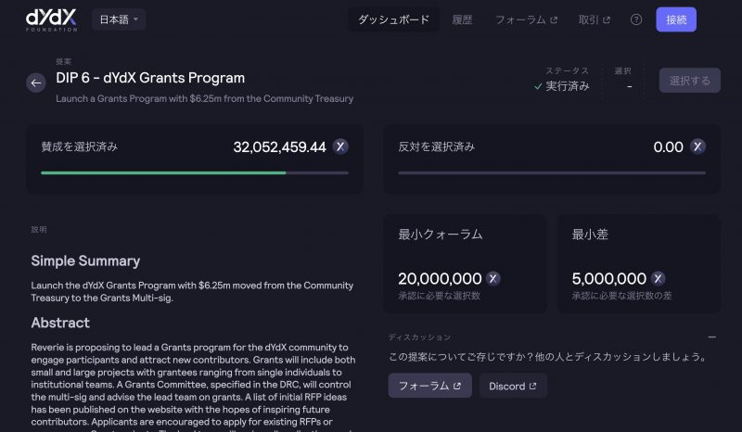The image size is (742, 432).
Task: Click the green 賛成 votes progress bar
Action: coord(163,172)
